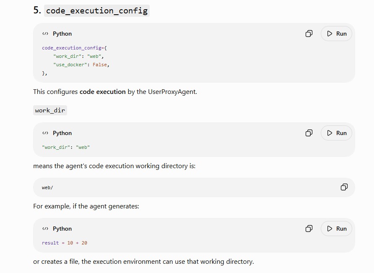Click the "work_dir": "web", line in first block
Viewport: 374px width, 273px height.
[x=78, y=56]
